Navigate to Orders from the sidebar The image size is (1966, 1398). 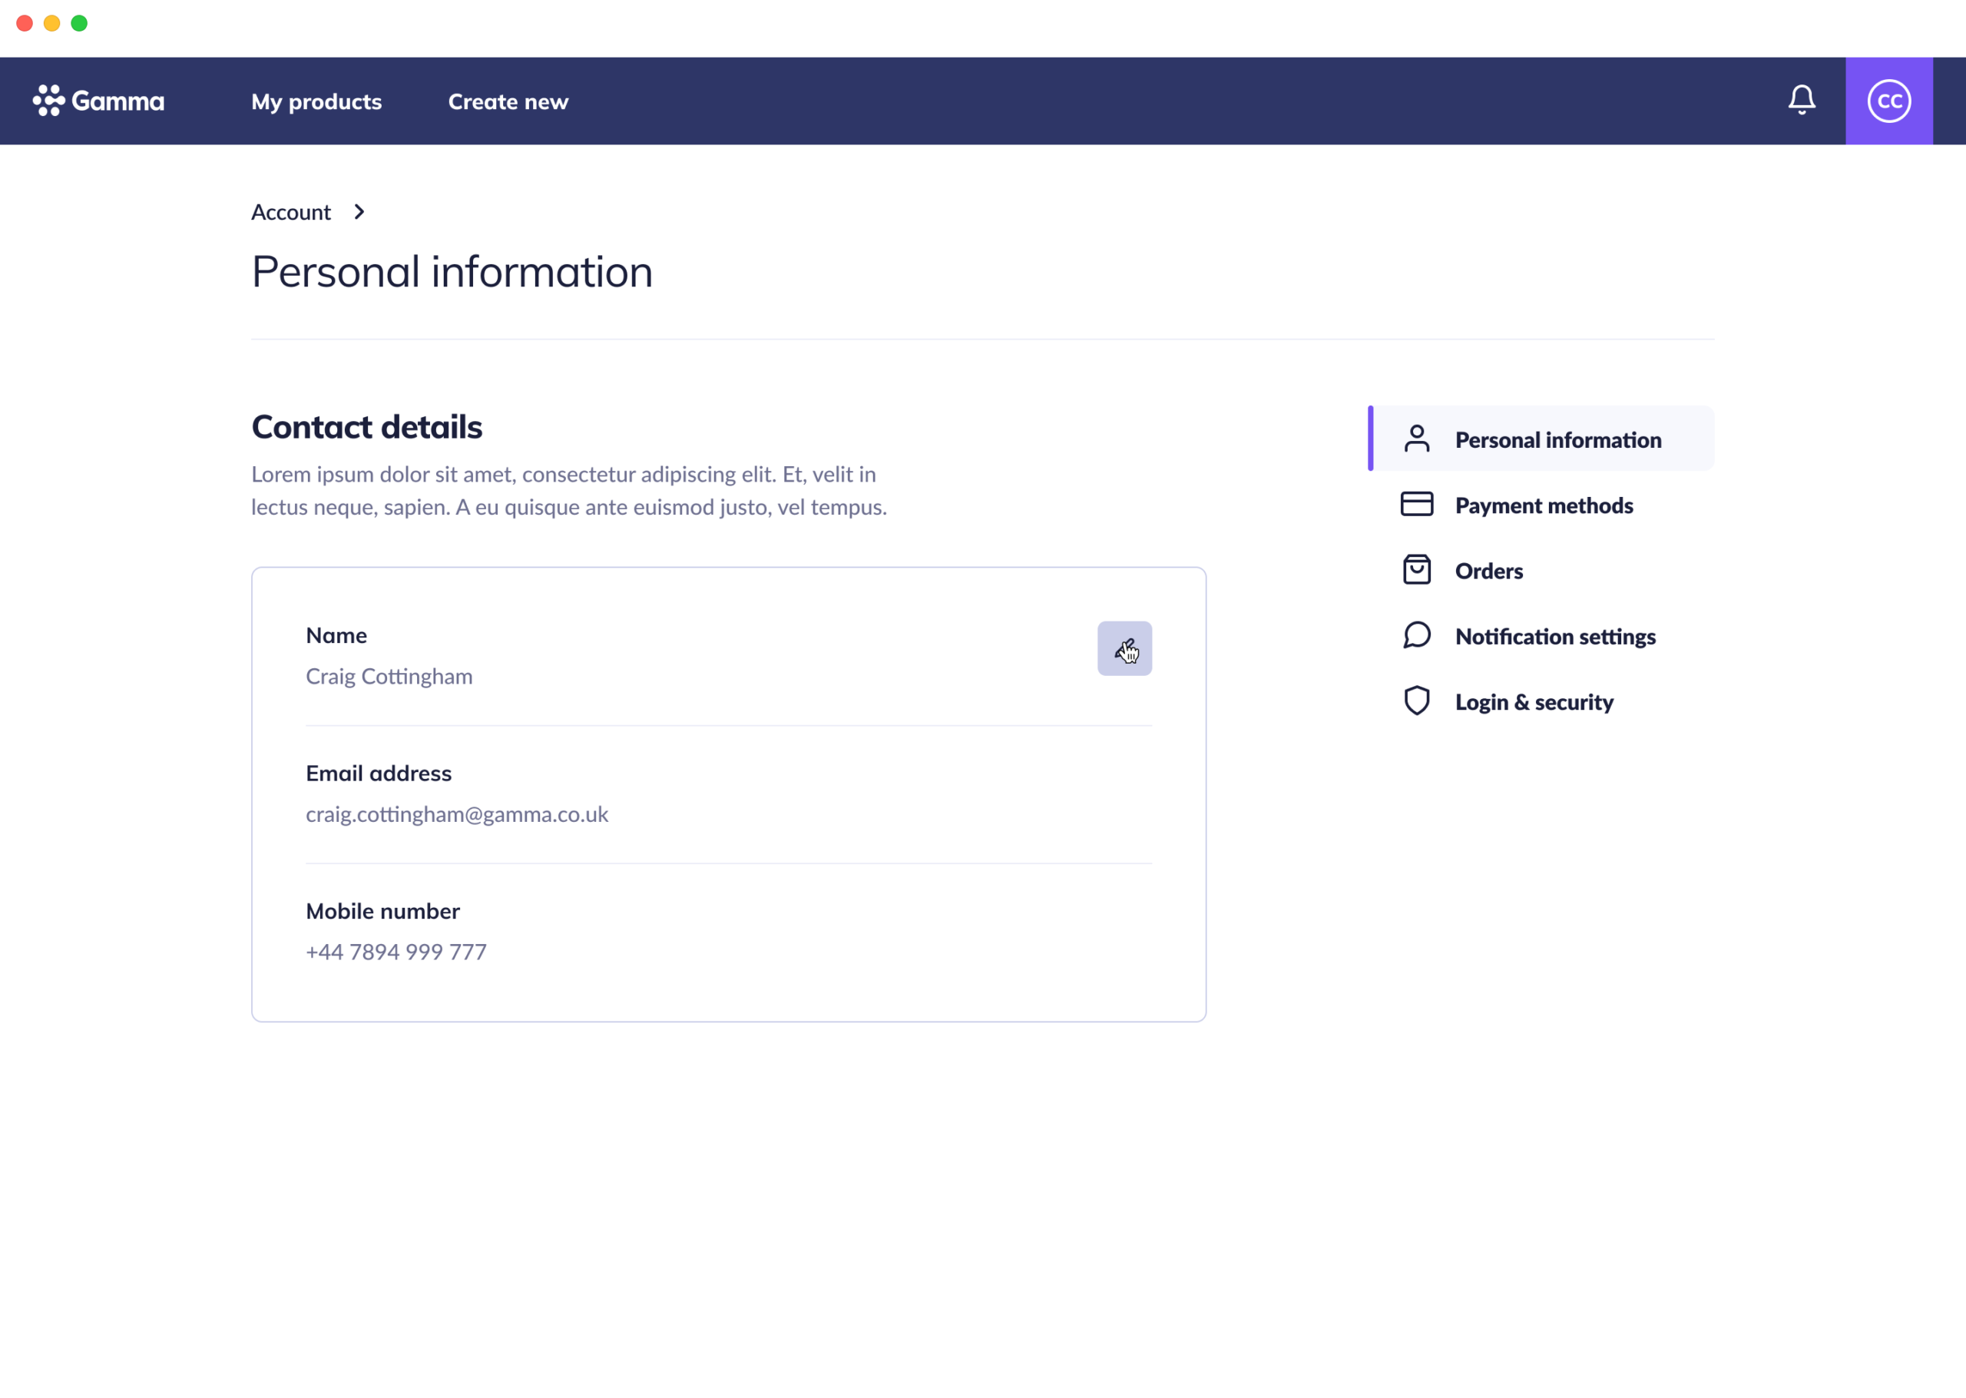(1488, 570)
